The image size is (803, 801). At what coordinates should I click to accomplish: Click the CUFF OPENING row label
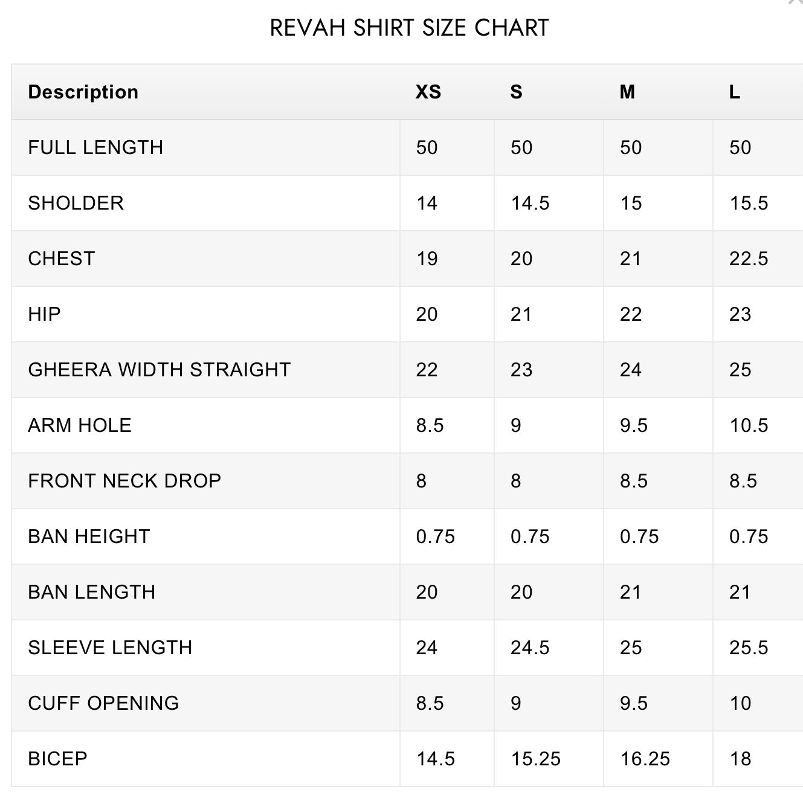[103, 703]
